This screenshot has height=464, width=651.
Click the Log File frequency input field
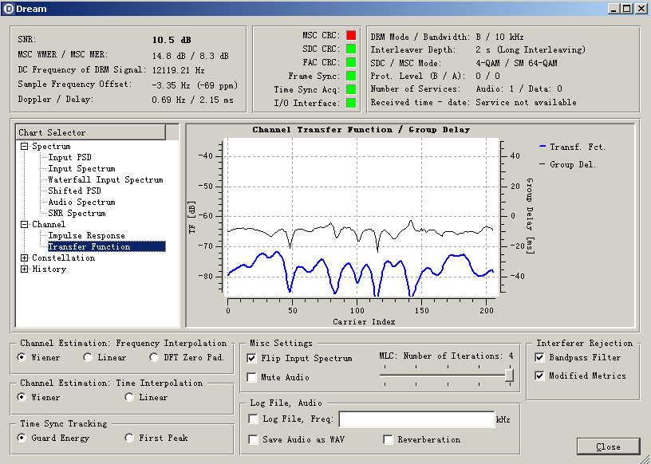pyautogui.click(x=416, y=419)
